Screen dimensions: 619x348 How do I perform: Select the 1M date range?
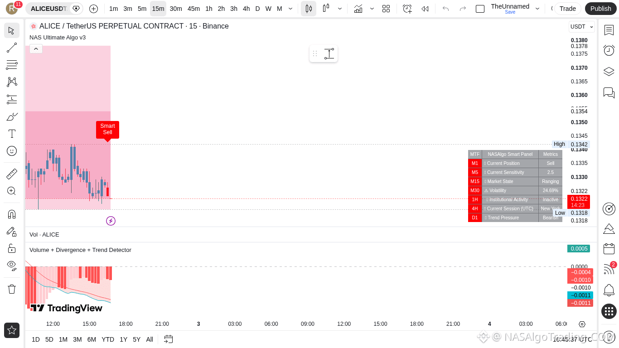(x=63, y=339)
